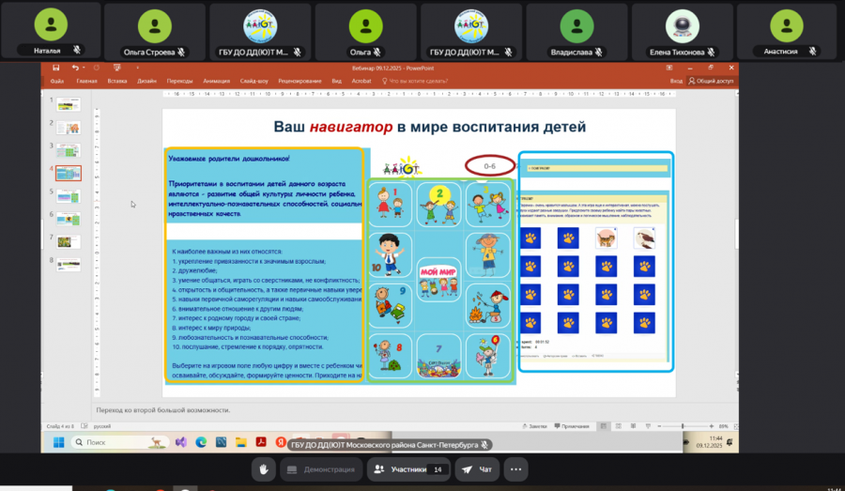Screen dimensions: 845x491
Task: Toggle the Примечания comments pane
Action: (574, 425)
